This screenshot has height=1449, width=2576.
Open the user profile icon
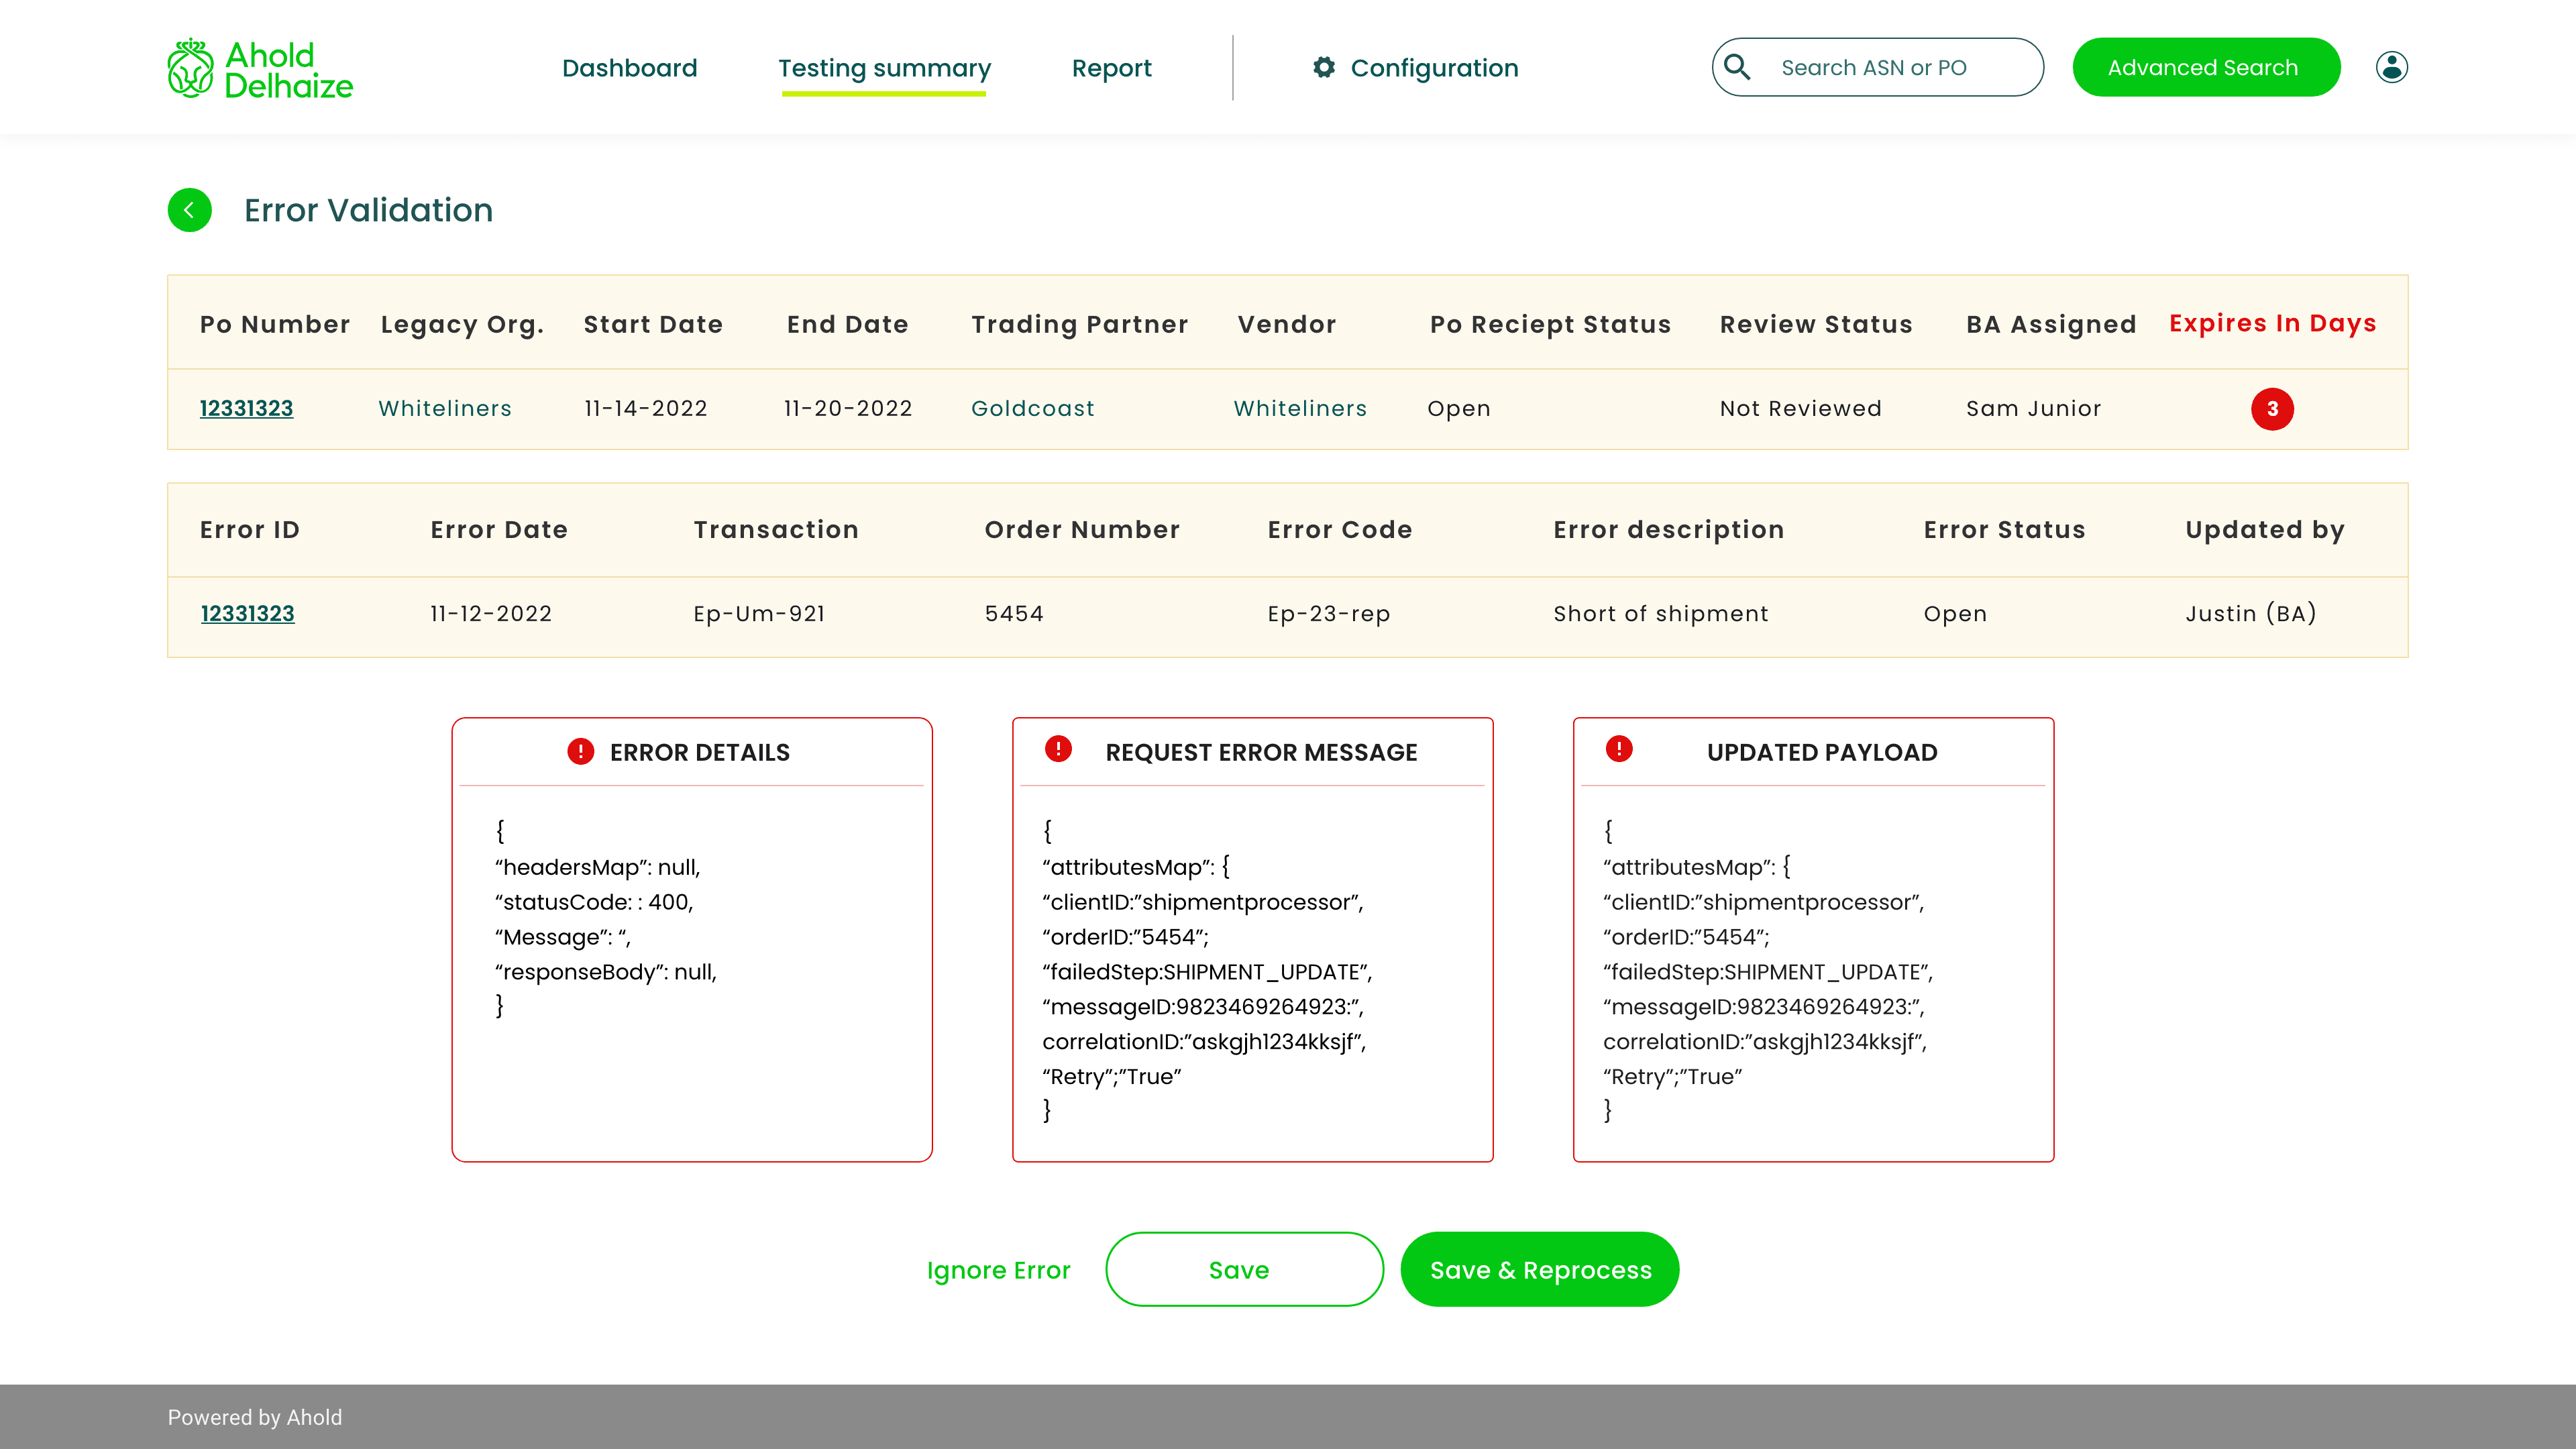tap(2391, 67)
